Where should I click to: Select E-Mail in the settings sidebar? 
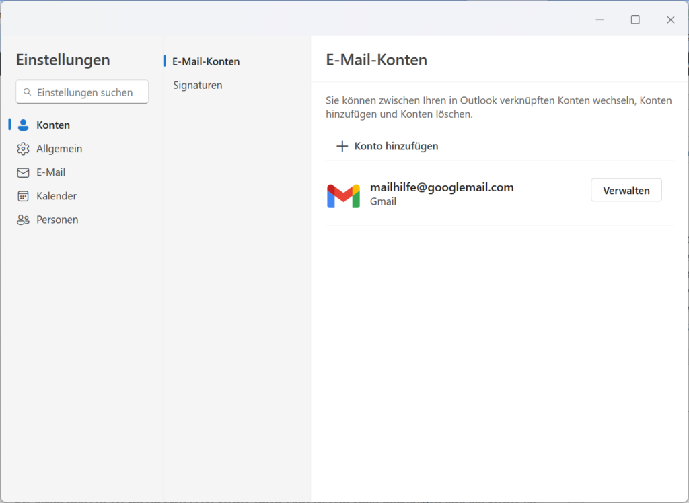point(50,172)
